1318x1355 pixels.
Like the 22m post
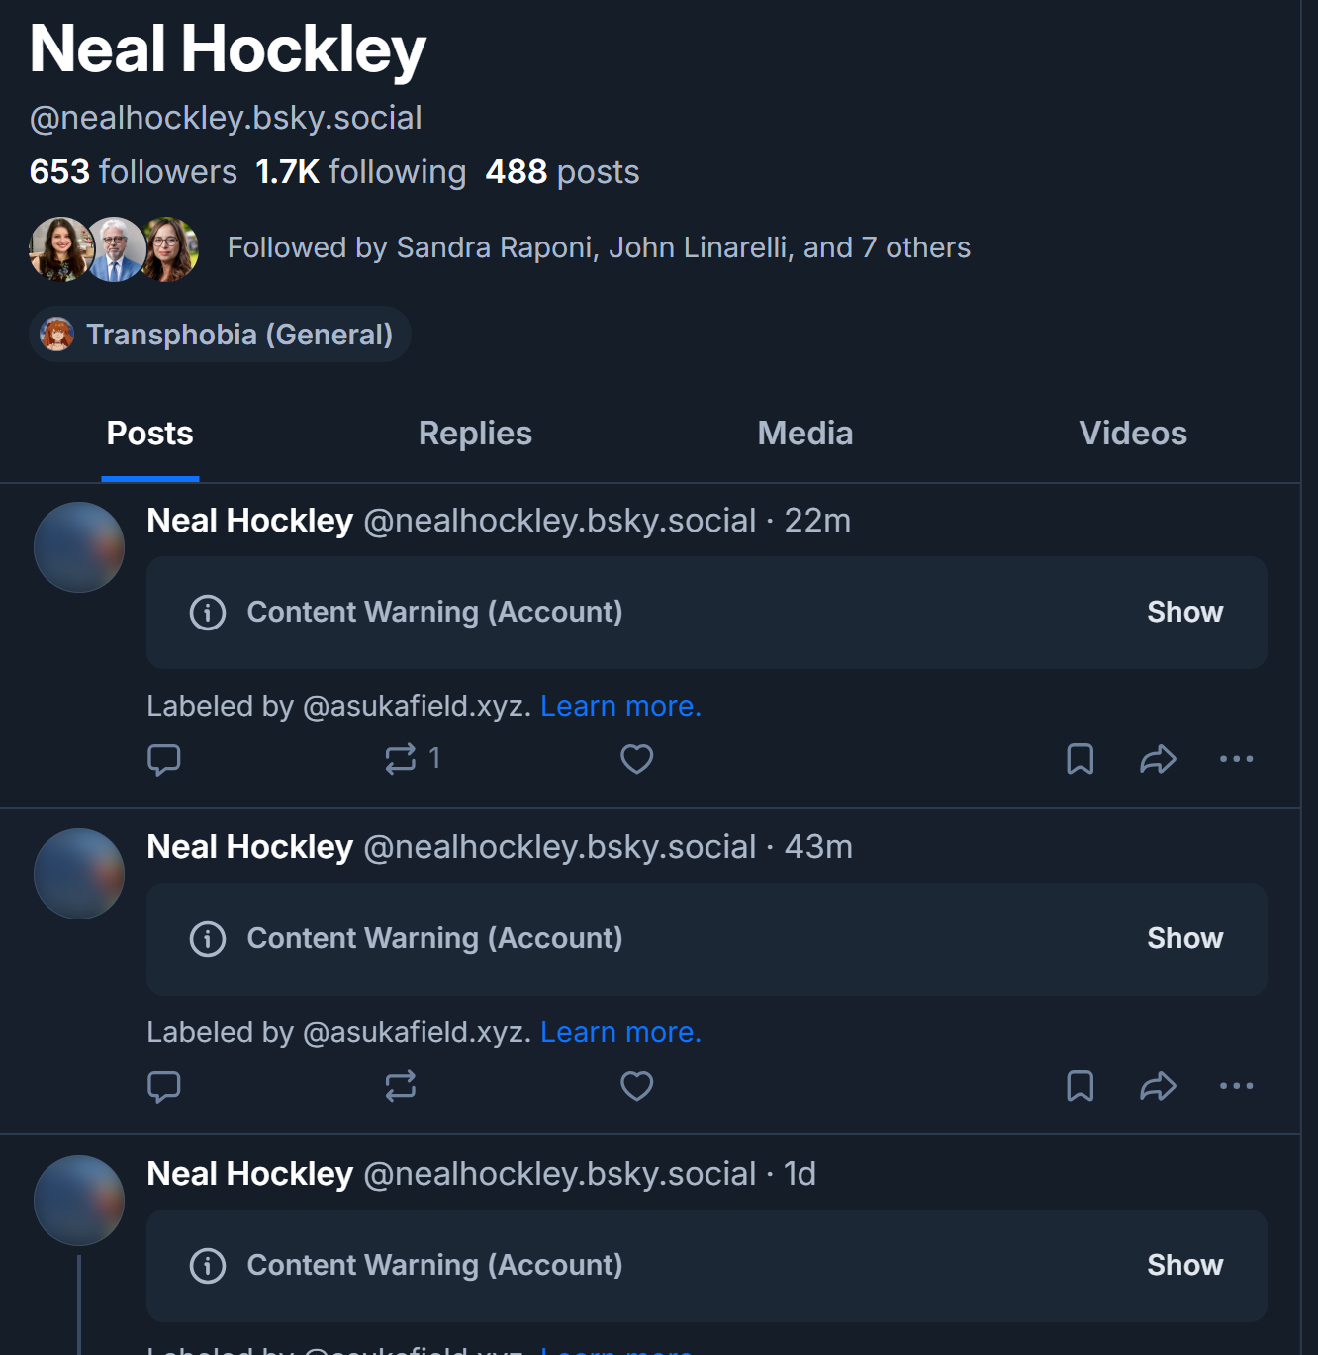[636, 759]
